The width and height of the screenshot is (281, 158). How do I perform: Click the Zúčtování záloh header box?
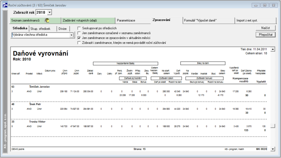166,78
